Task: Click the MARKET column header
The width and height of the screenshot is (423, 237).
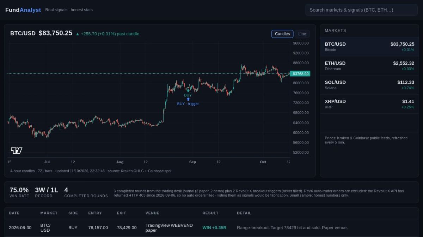Action: [49, 213]
